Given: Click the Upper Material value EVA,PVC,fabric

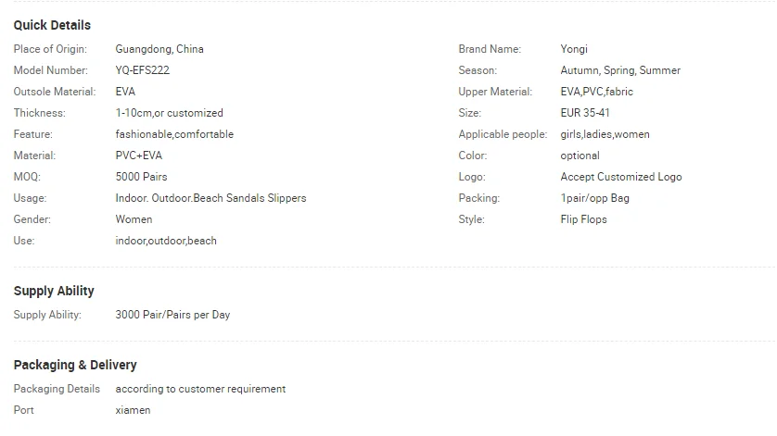Looking at the screenshot, I should click(x=596, y=92).
